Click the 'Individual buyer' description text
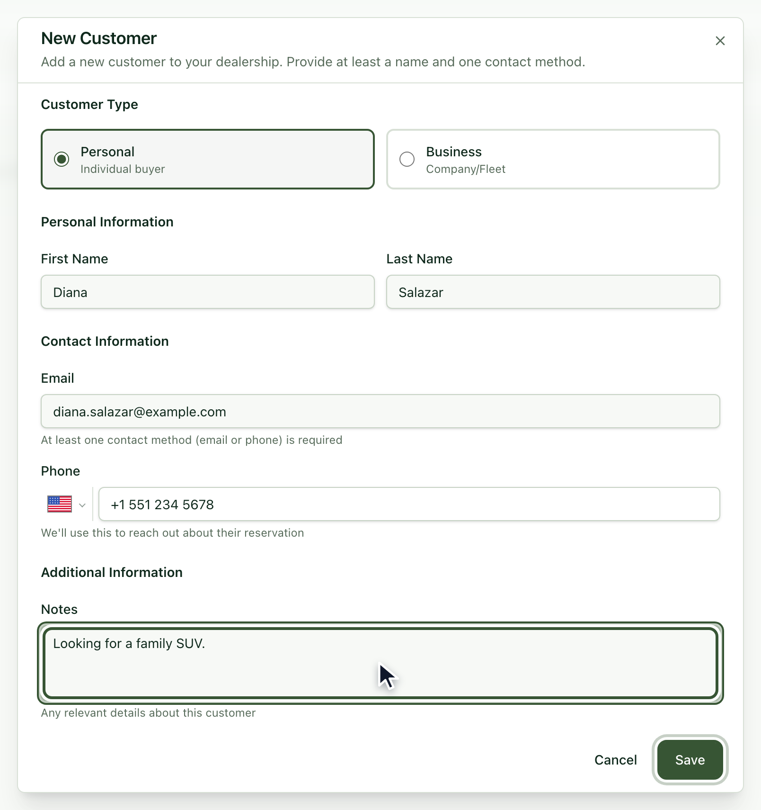The image size is (761, 810). point(123,169)
